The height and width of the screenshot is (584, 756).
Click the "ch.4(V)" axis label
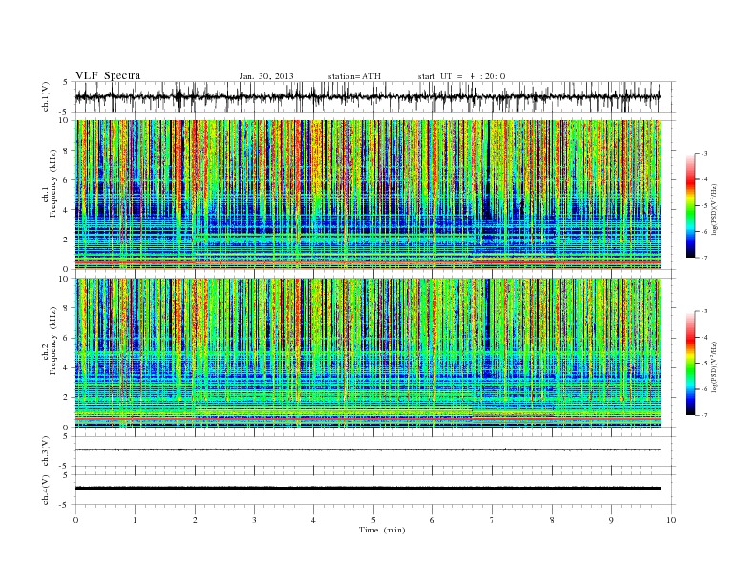tap(46, 490)
